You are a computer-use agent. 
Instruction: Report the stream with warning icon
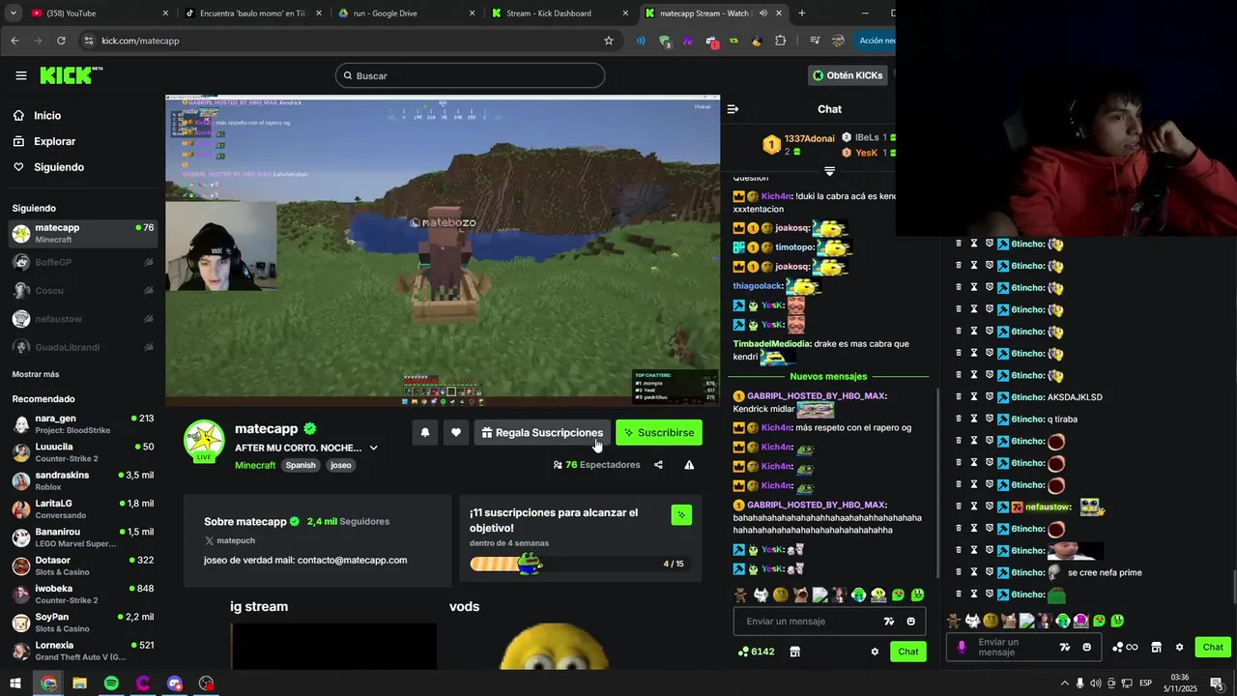(689, 465)
